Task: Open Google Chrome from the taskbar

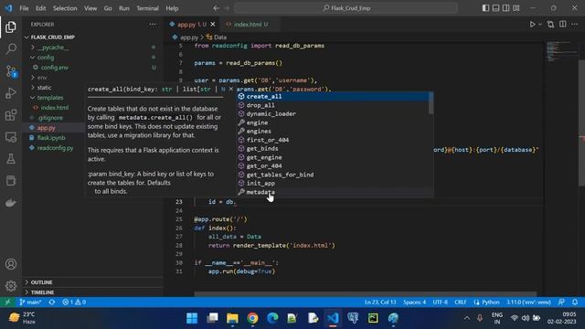Action: click(252, 318)
